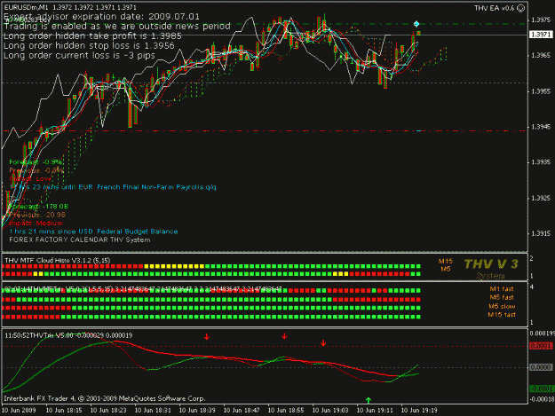Click the EURUSDm,M1 symbol title text
This screenshot has width=555, height=416.
26,7
